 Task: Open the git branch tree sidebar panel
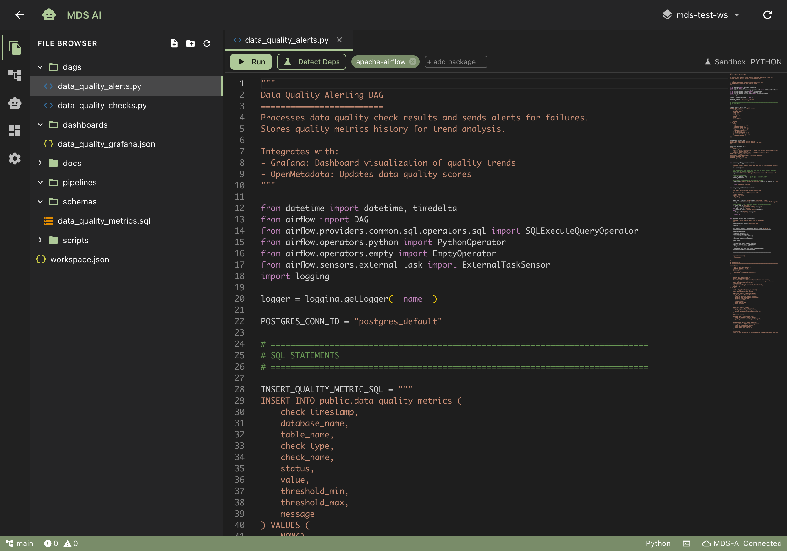tap(15, 75)
